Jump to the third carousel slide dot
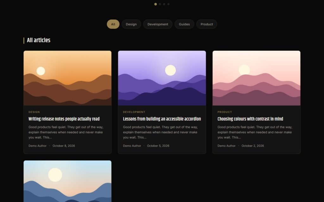The image size is (324, 202). [164, 4]
